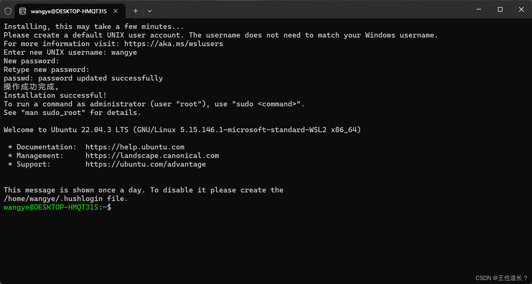Open the Management link landscape.canonical.com
This screenshot has height=284, width=532.
[x=152, y=156]
